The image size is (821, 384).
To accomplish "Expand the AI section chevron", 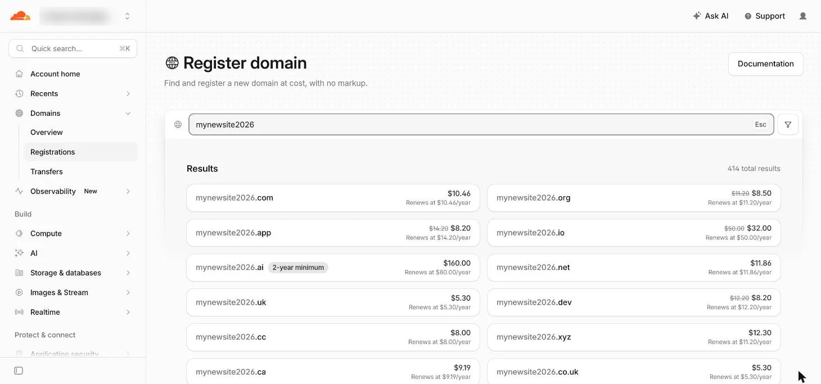I will pyautogui.click(x=128, y=253).
